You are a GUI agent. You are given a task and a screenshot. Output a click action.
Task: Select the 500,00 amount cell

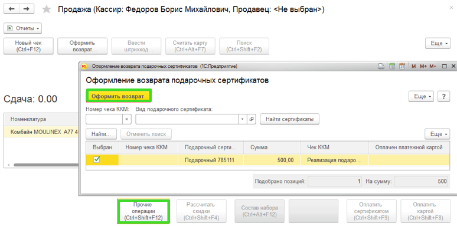click(x=272, y=160)
